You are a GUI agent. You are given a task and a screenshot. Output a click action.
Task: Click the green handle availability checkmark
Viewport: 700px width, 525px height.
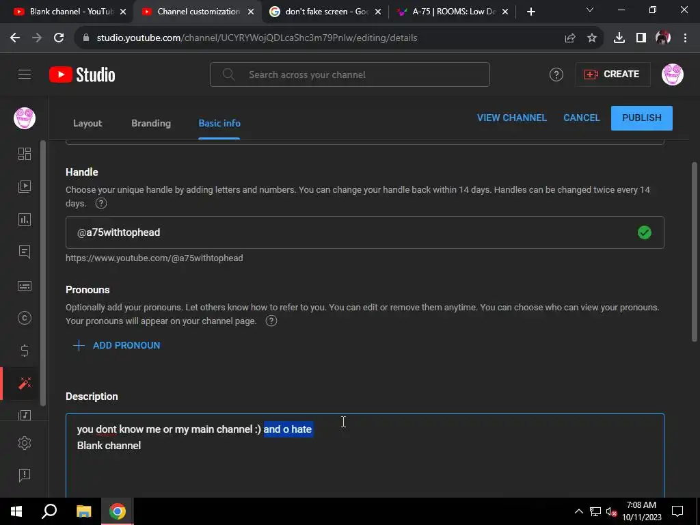(644, 232)
